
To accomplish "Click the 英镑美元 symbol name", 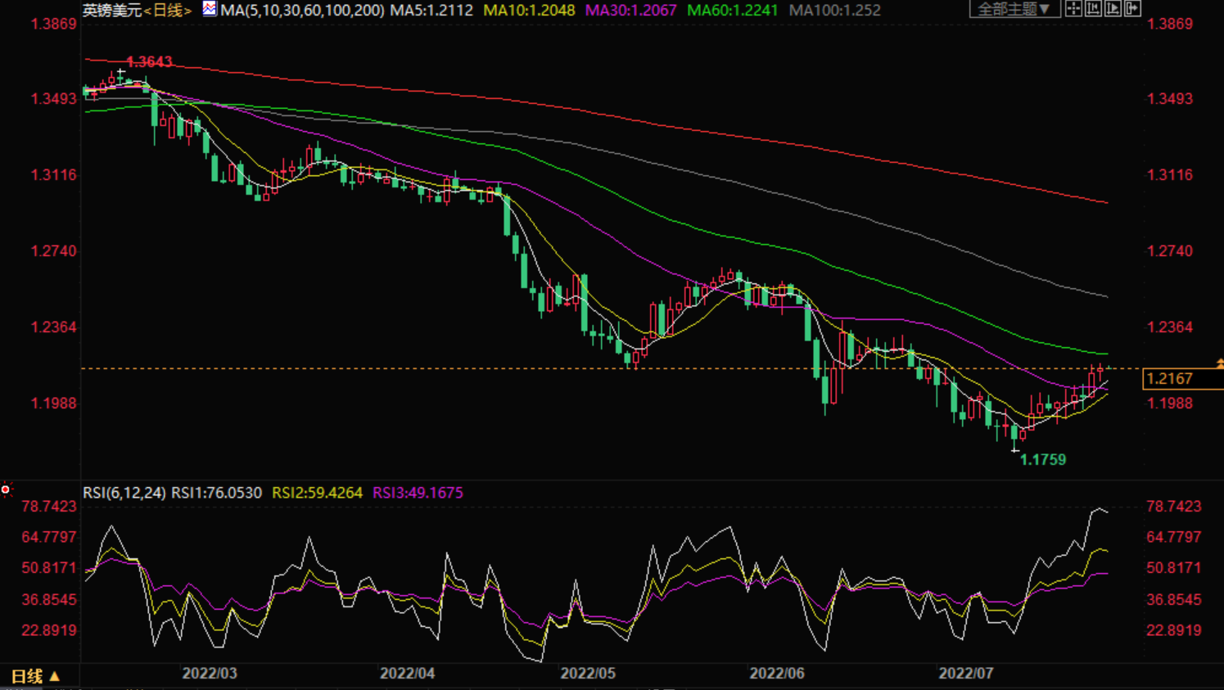I will (x=112, y=11).
